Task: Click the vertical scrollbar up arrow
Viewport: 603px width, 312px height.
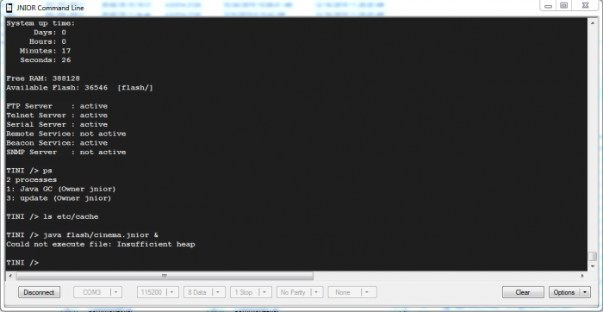Action: tap(593, 23)
